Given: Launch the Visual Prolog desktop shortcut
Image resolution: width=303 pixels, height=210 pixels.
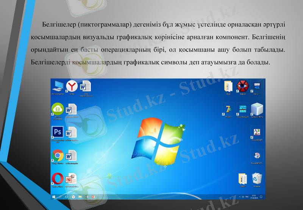Looking at the screenshot, I should (x=243, y=110).
